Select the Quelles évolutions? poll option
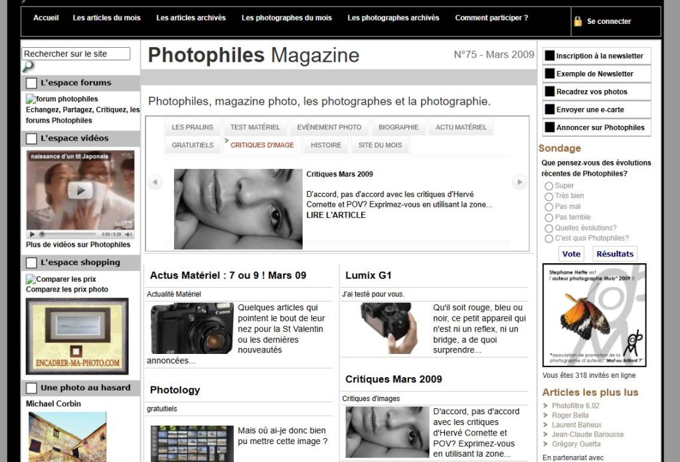 549,228
